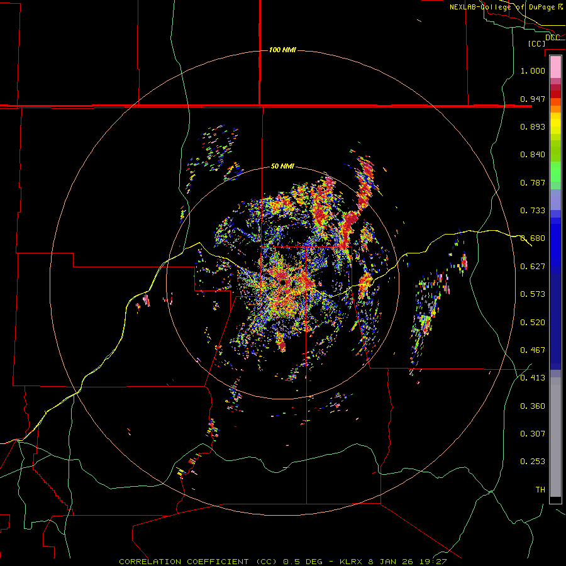566x566 pixels.
Task: Click the KLRX station identifier in caption
Action: (x=350, y=562)
